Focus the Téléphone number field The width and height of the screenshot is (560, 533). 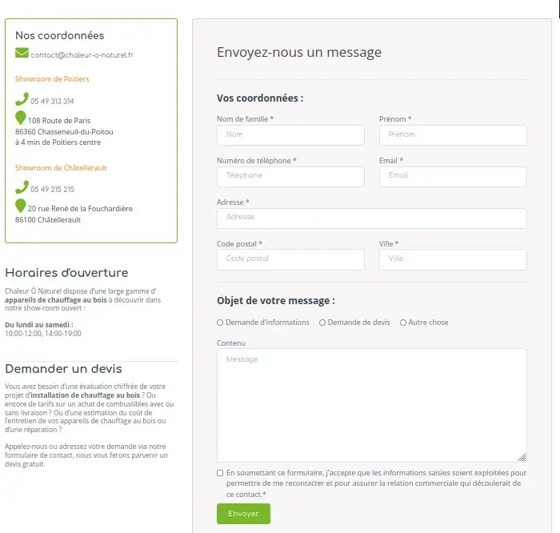[290, 176]
